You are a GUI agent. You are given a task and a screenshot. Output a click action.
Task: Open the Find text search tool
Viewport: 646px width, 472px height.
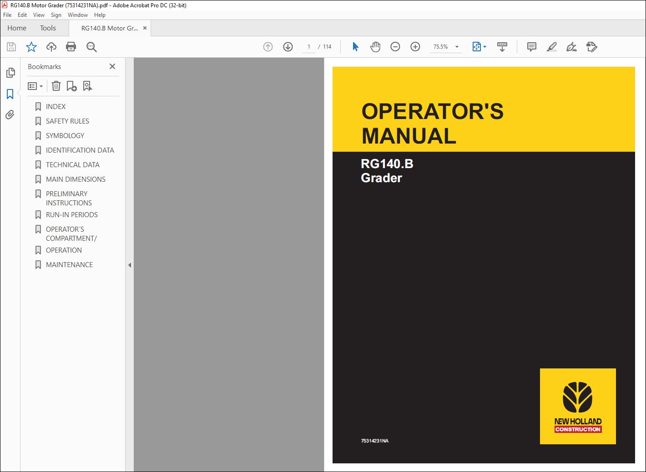pyautogui.click(x=91, y=47)
